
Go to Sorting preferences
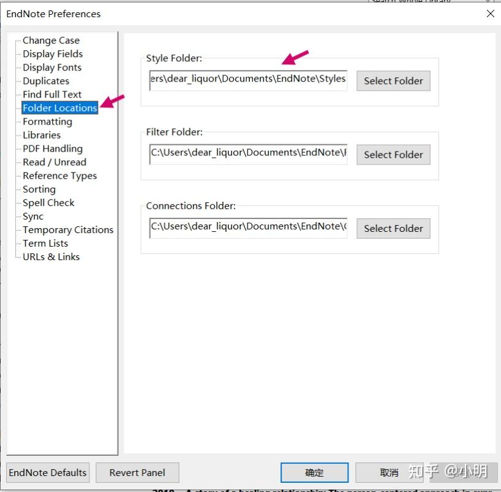point(39,189)
